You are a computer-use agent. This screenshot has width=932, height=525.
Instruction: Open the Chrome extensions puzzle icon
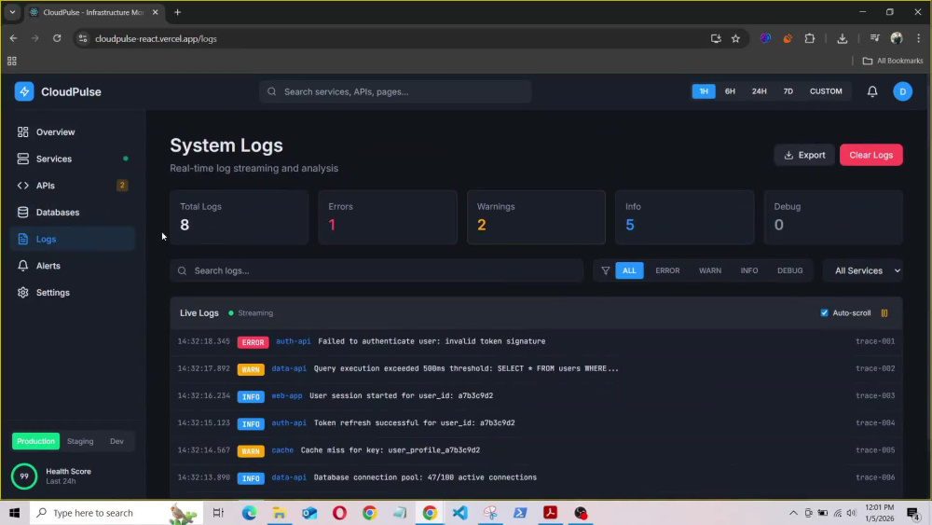click(x=810, y=38)
